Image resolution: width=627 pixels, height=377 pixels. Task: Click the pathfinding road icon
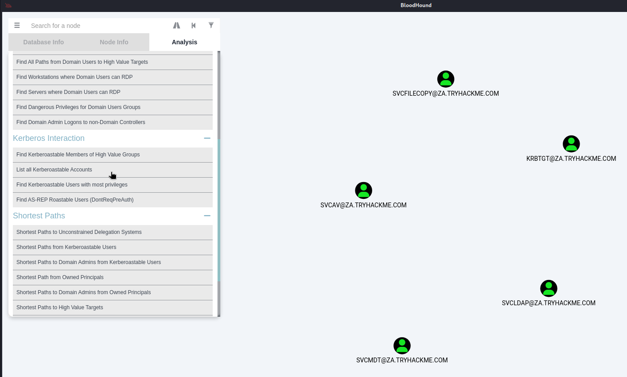coord(176,26)
